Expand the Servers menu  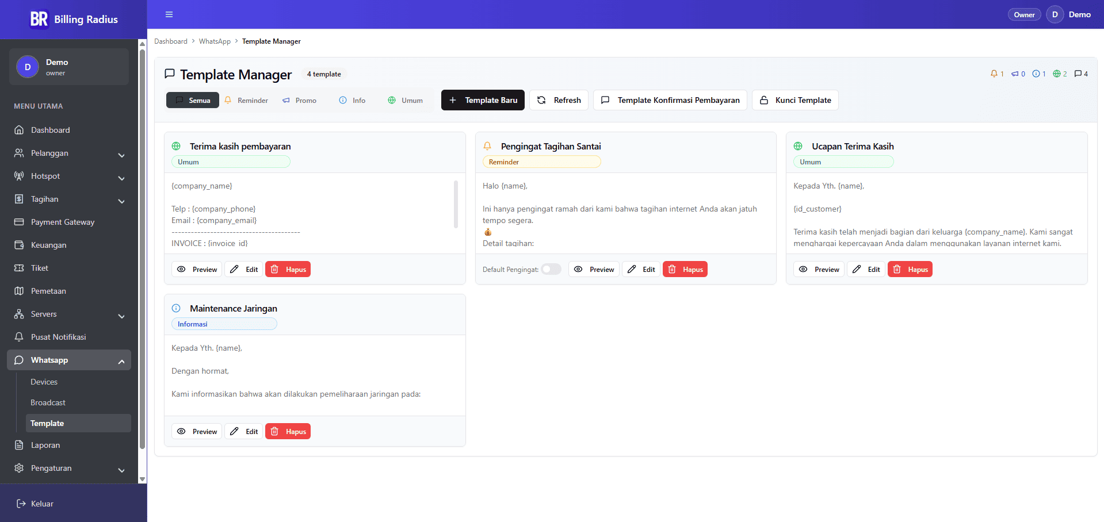pyautogui.click(x=69, y=314)
